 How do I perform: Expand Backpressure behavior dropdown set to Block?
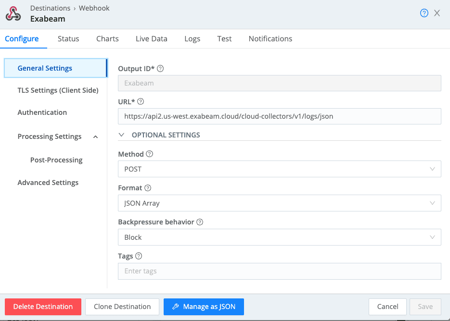tap(279, 237)
